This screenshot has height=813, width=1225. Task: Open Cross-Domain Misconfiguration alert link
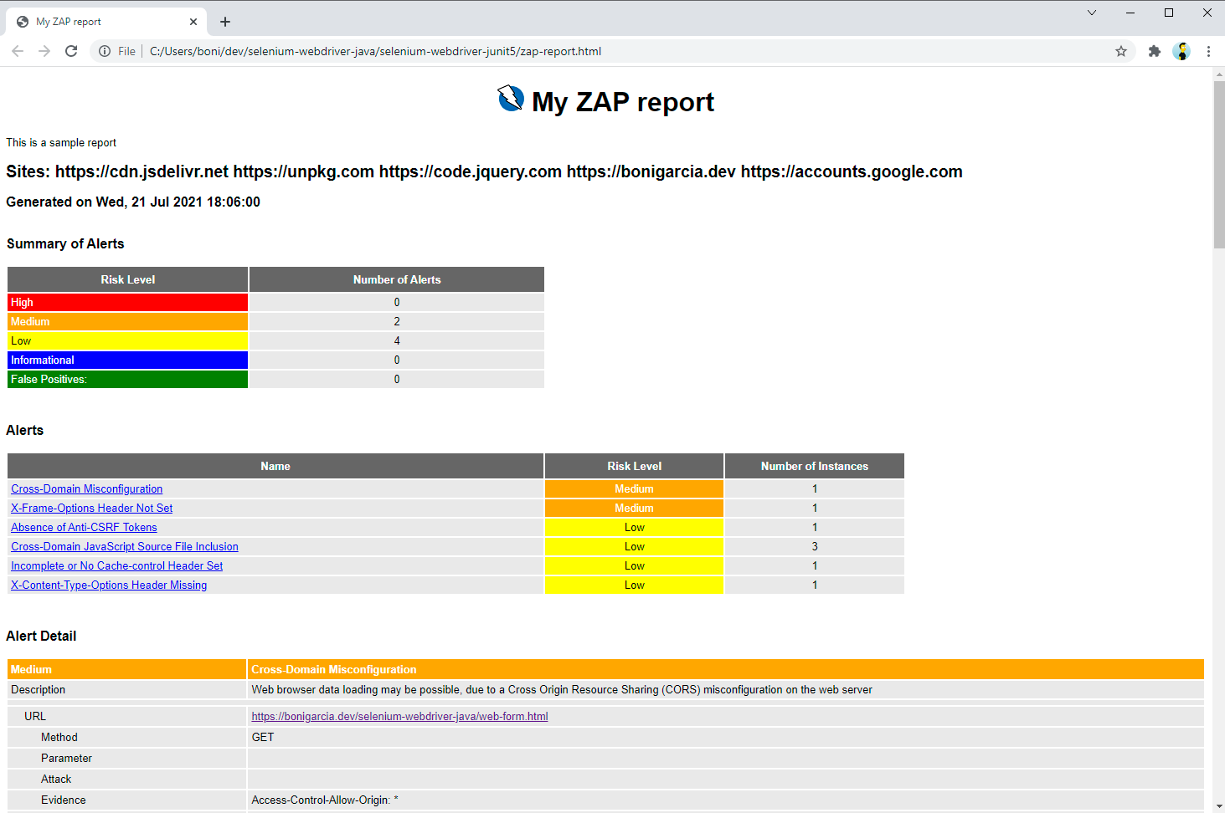[x=87, y=489]
